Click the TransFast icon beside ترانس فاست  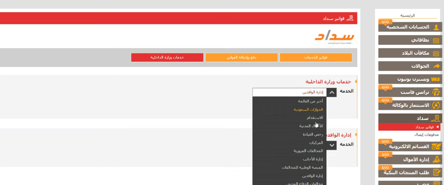point(436,92)
